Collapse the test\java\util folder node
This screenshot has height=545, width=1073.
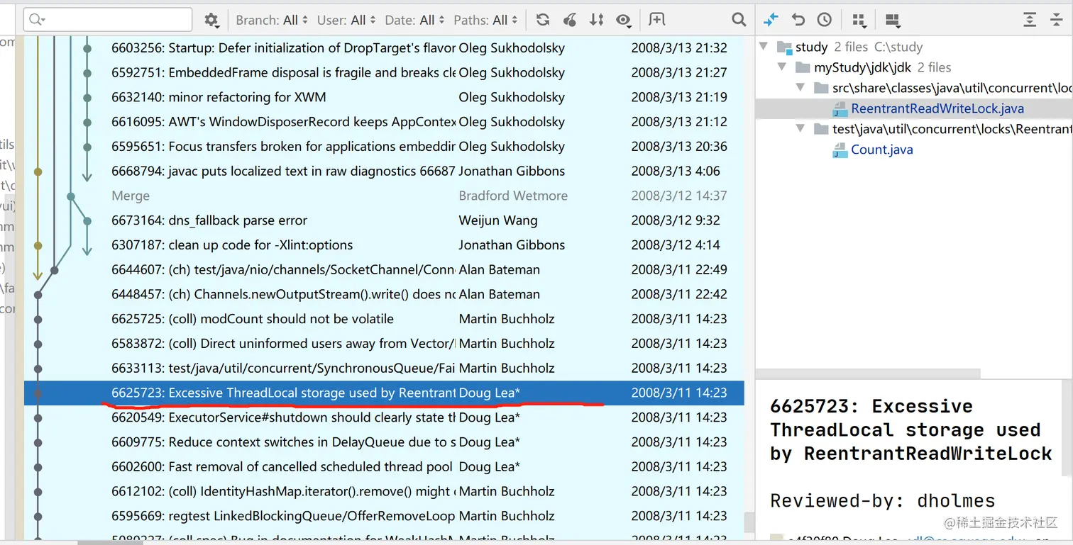(x=801, y=129)
